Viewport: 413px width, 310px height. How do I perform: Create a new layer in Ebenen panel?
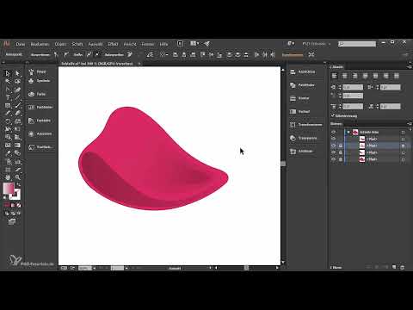click(x=394, y=267)
